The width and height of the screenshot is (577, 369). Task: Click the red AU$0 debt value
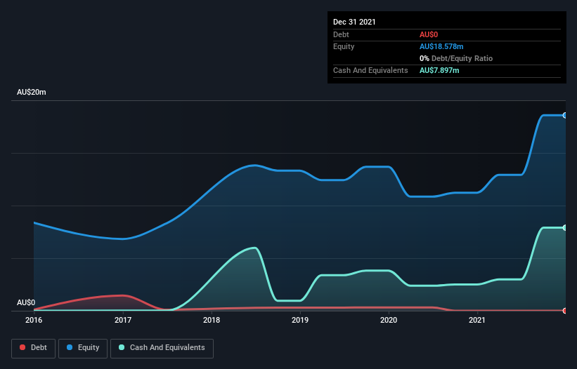coord(429,34)
